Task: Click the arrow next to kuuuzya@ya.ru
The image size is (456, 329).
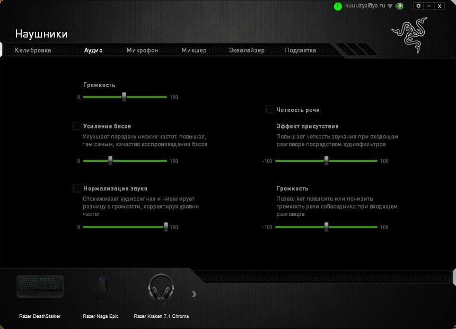Action: 391,6
